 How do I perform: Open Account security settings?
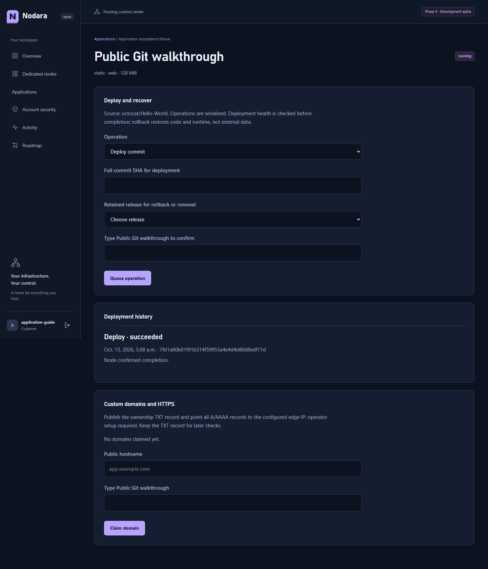pos(40,109)
